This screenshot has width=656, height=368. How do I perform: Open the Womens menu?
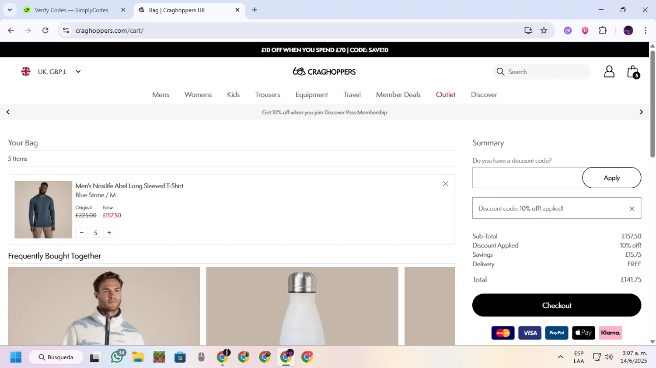pyautogui.click(x=198, y=95)
